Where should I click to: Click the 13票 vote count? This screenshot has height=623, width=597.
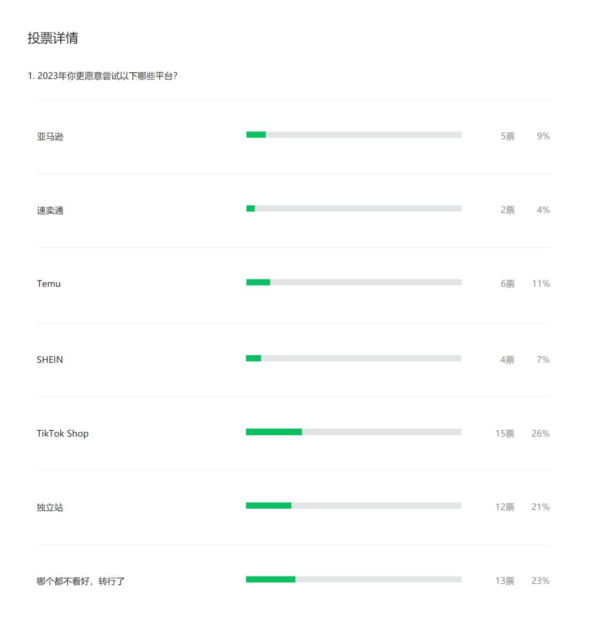(505, 581)
